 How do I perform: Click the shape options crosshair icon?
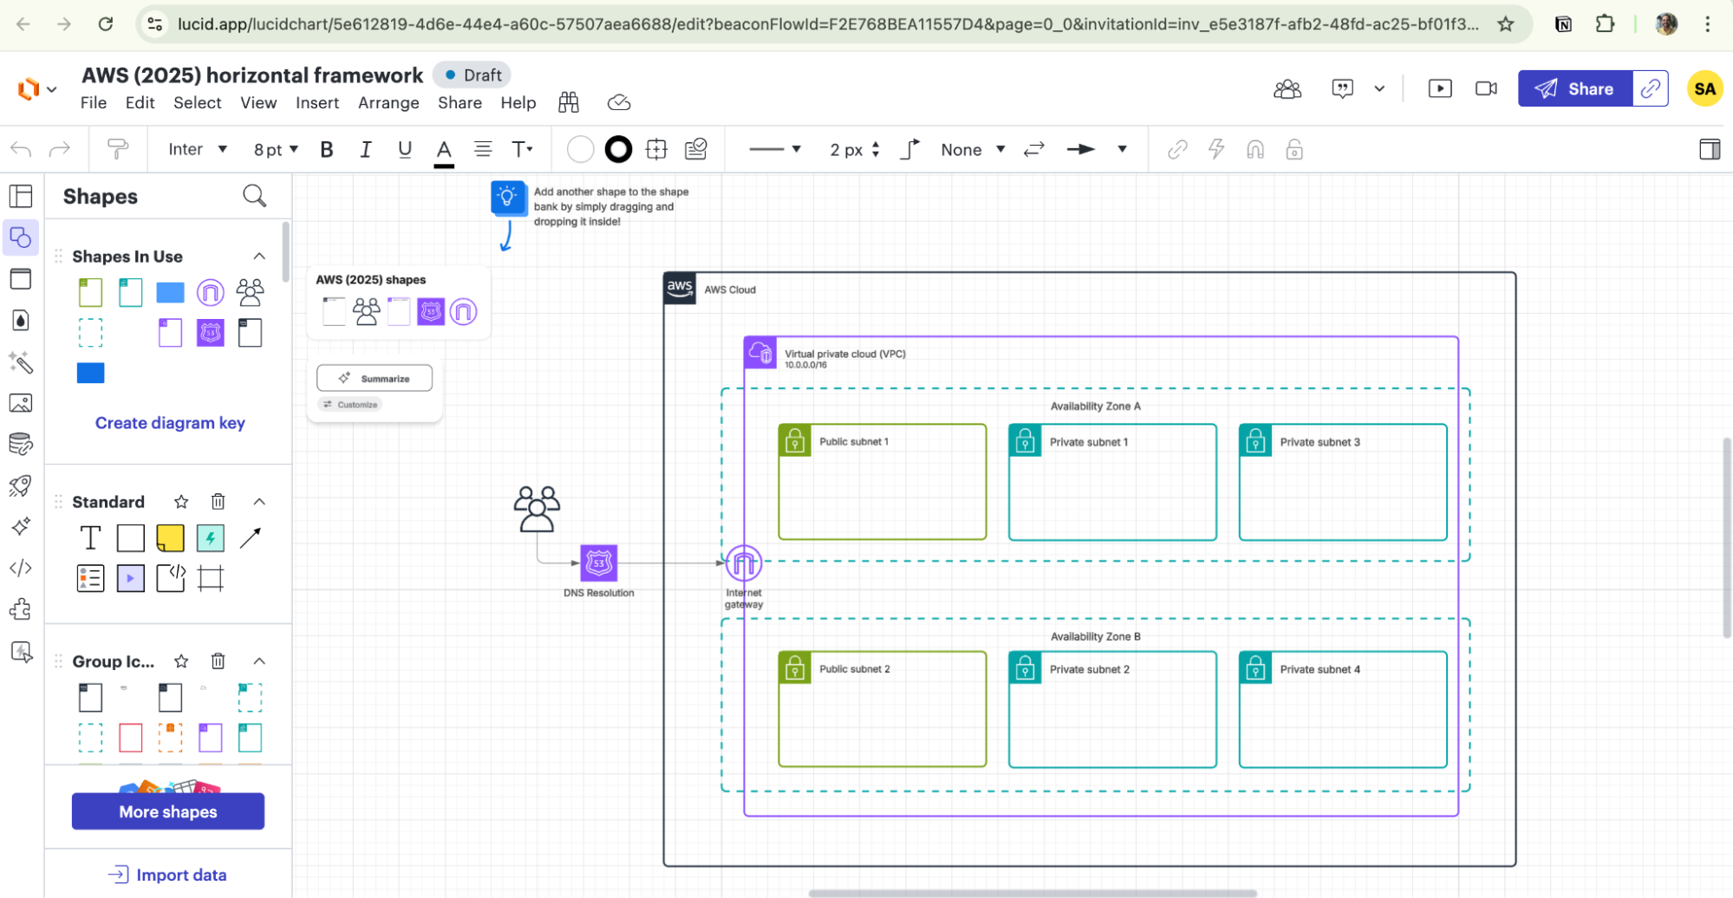[x=657, y=150]
